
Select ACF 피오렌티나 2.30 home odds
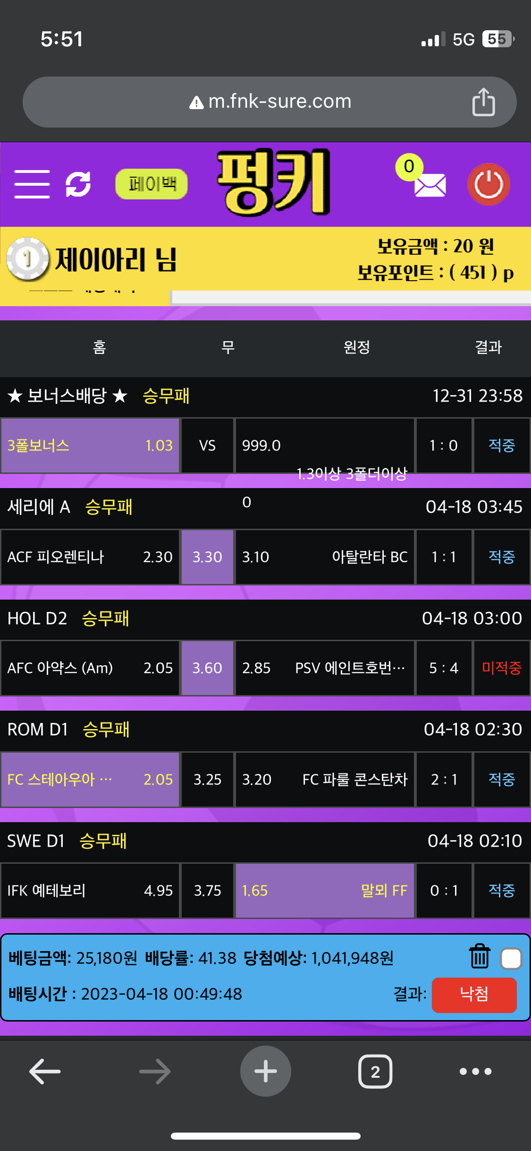[x=90, y=557]
